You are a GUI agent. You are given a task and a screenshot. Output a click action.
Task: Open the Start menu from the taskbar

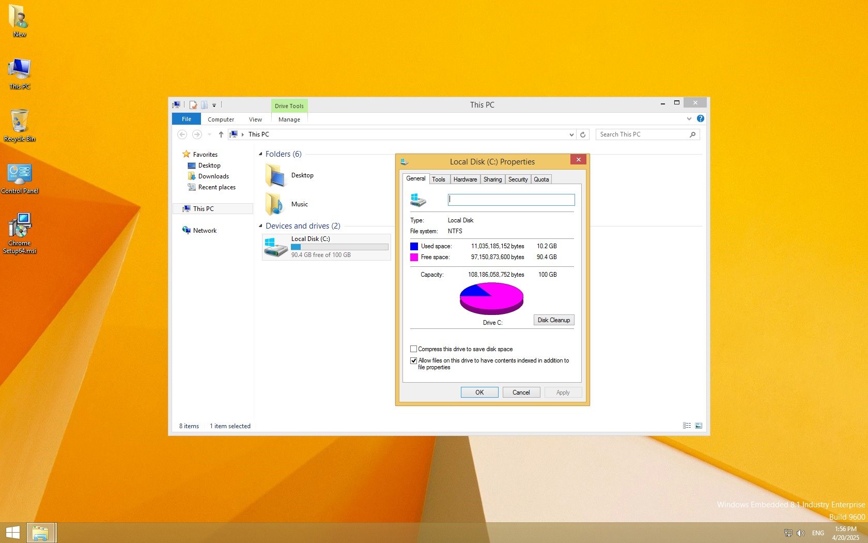(x=12, y=533)
